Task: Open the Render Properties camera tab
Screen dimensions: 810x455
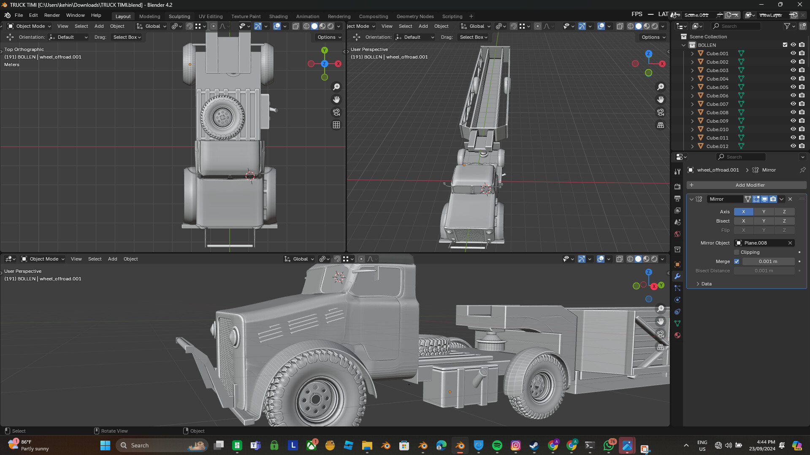Action: pos(677,186)
